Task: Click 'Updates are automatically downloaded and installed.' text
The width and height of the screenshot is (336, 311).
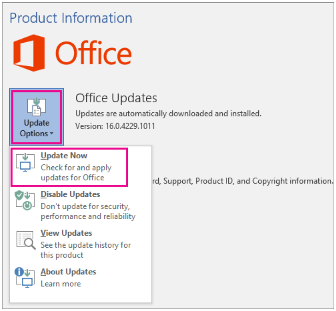Action: coord(168,114)
